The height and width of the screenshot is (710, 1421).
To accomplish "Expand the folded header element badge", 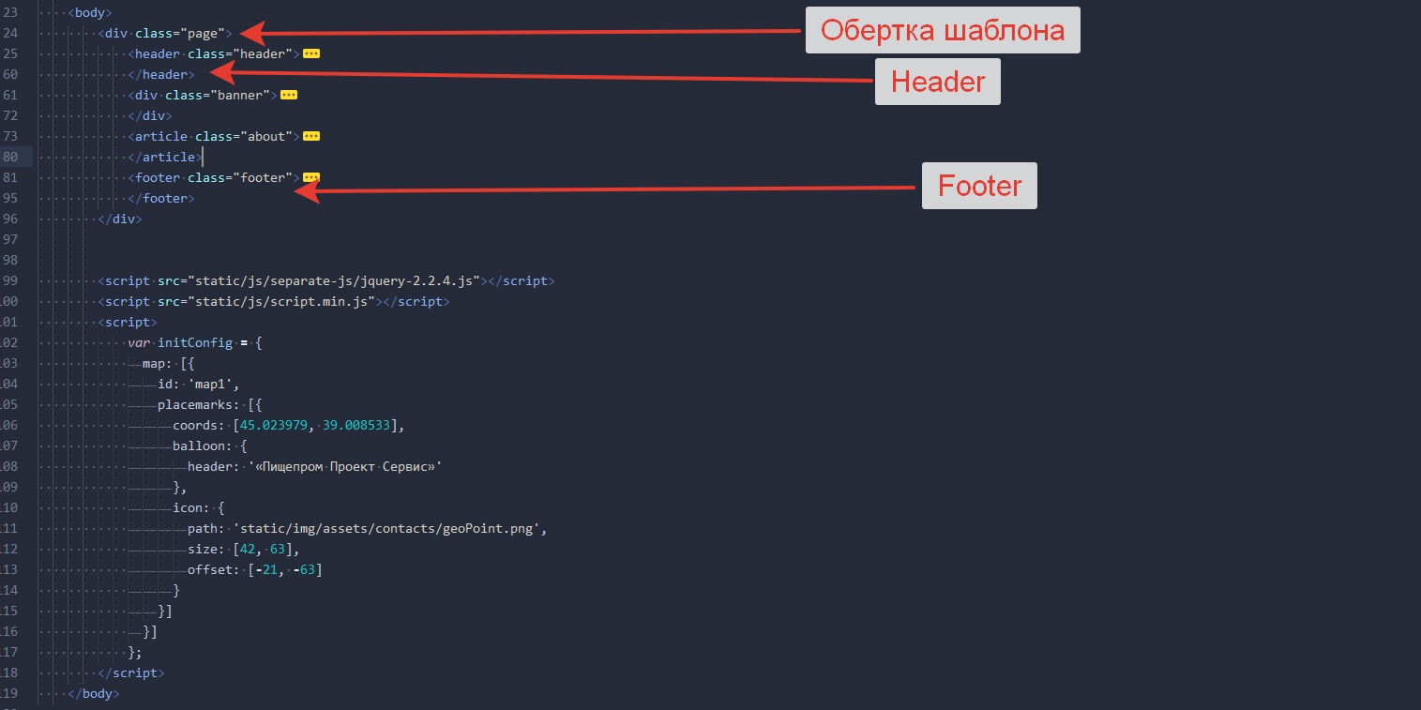I will [311, 54].
